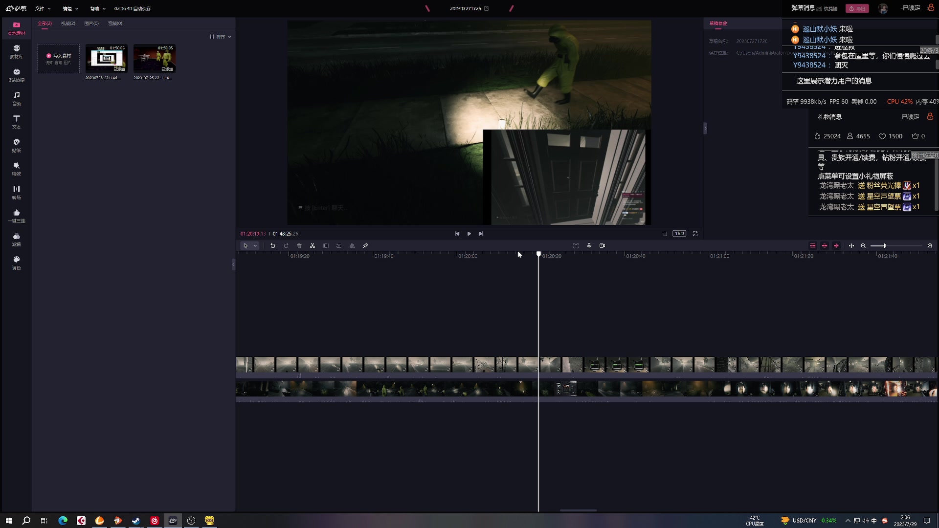
Task: Open the 滤镜 filters panel
Action: point(16,240)
